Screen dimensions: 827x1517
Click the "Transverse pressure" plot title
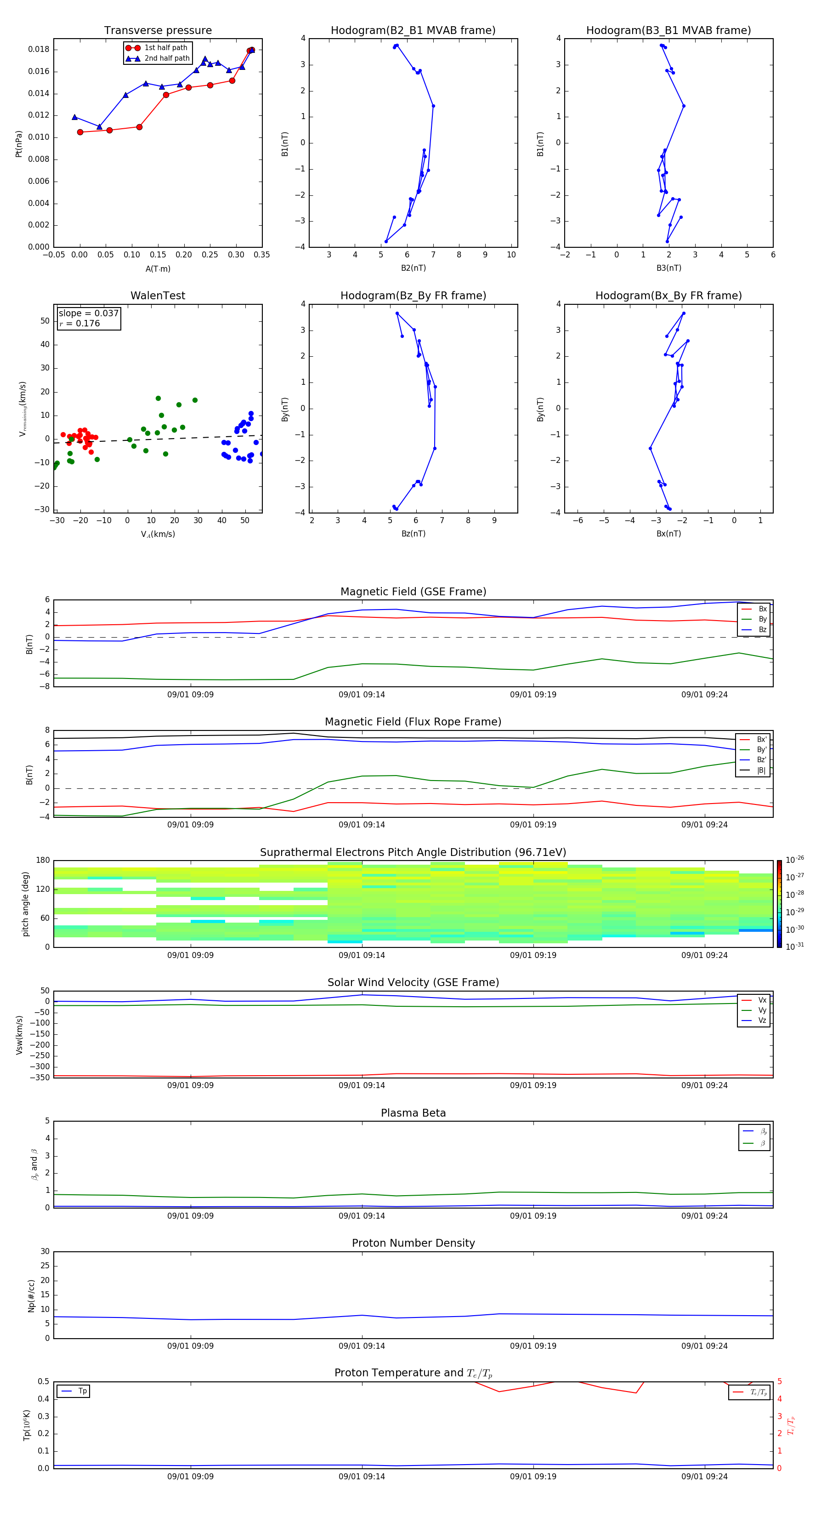pyautogui.click(x=158, y=31)
